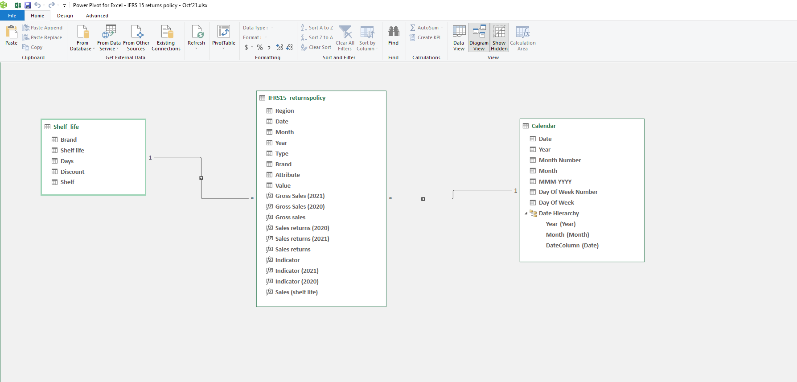The width and height of the screenshot is (797, 382).
Task: Select Shelf_life table header
Action: pos(93,127)
